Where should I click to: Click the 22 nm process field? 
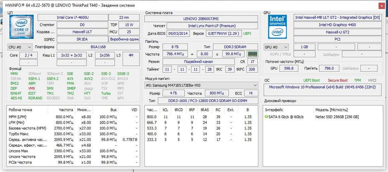tap(124, 17)
